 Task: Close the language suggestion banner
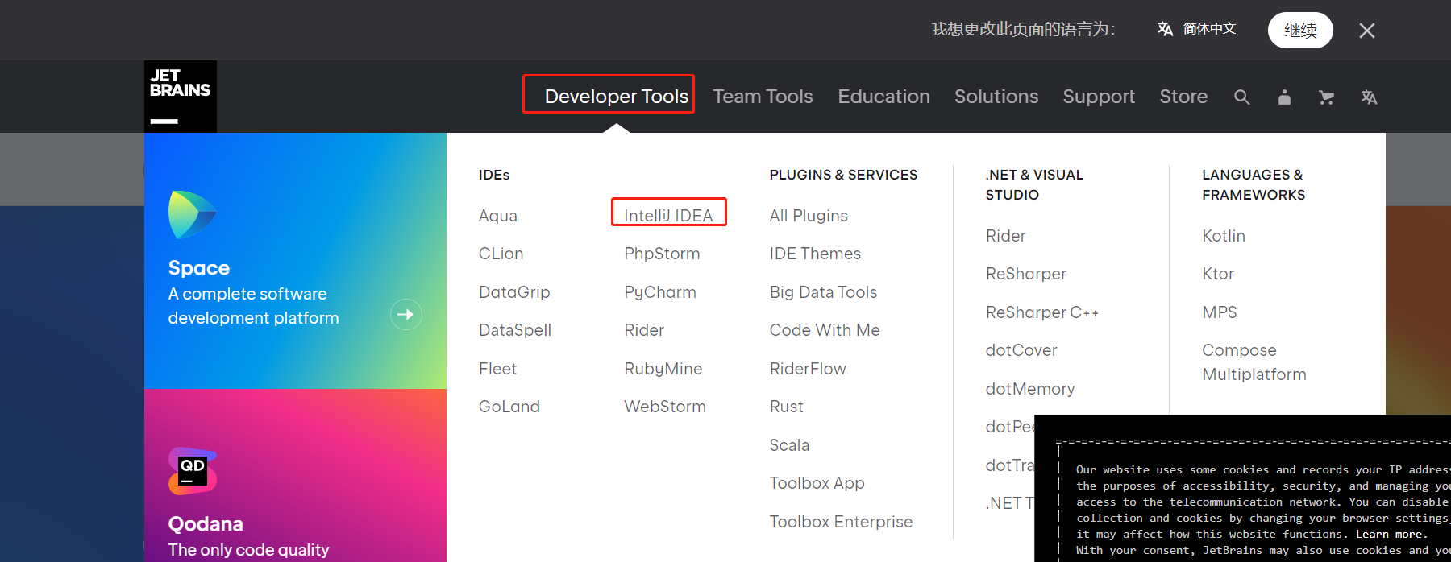[1366, 31]
